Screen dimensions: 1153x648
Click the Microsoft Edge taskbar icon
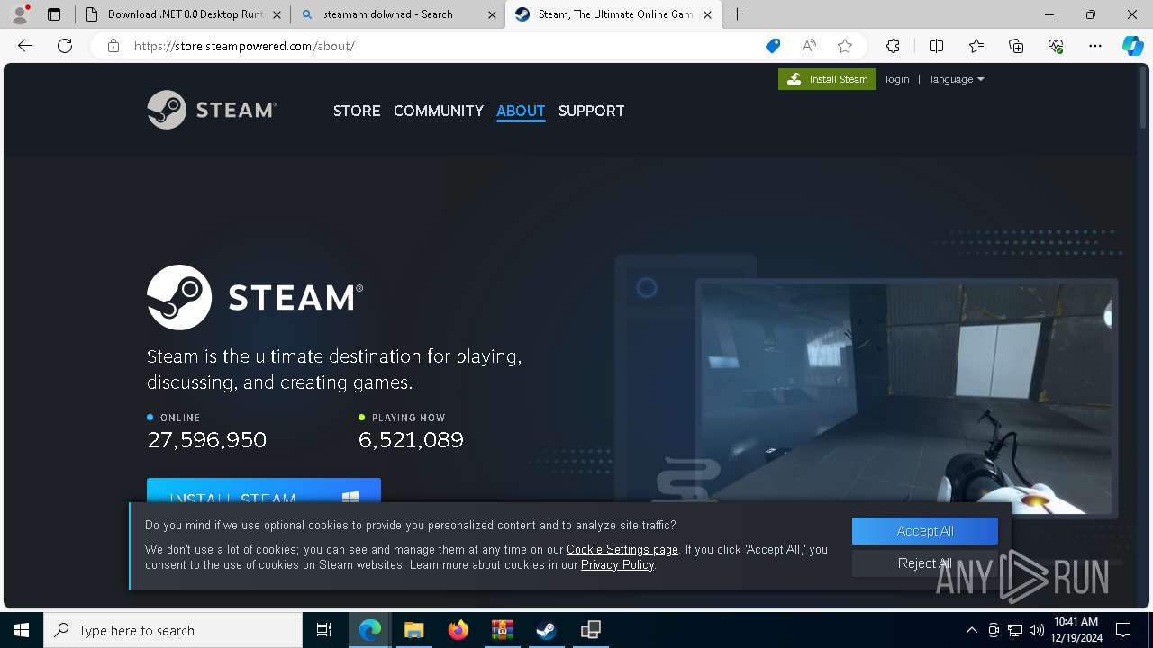click(x=370, y=630)
